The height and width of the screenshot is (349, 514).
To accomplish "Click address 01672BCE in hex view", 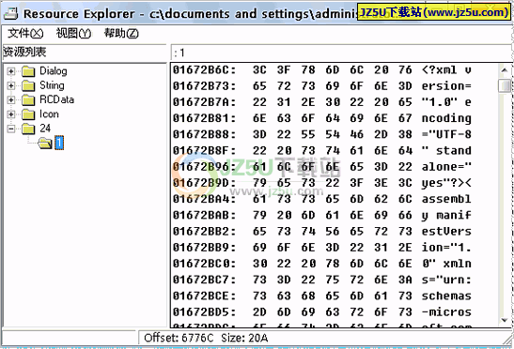I will (x=204, y=296).
